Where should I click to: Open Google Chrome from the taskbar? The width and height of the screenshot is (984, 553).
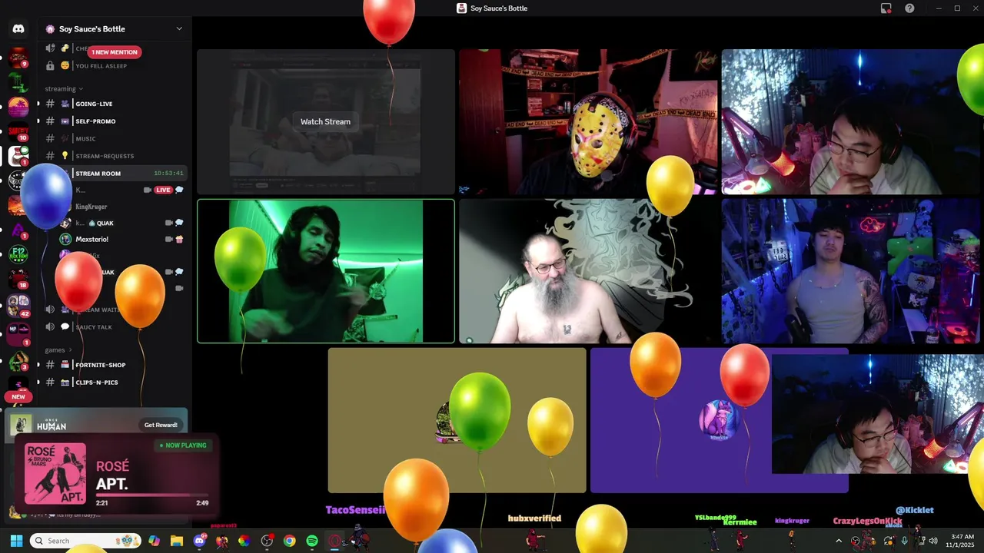[289, 541]
